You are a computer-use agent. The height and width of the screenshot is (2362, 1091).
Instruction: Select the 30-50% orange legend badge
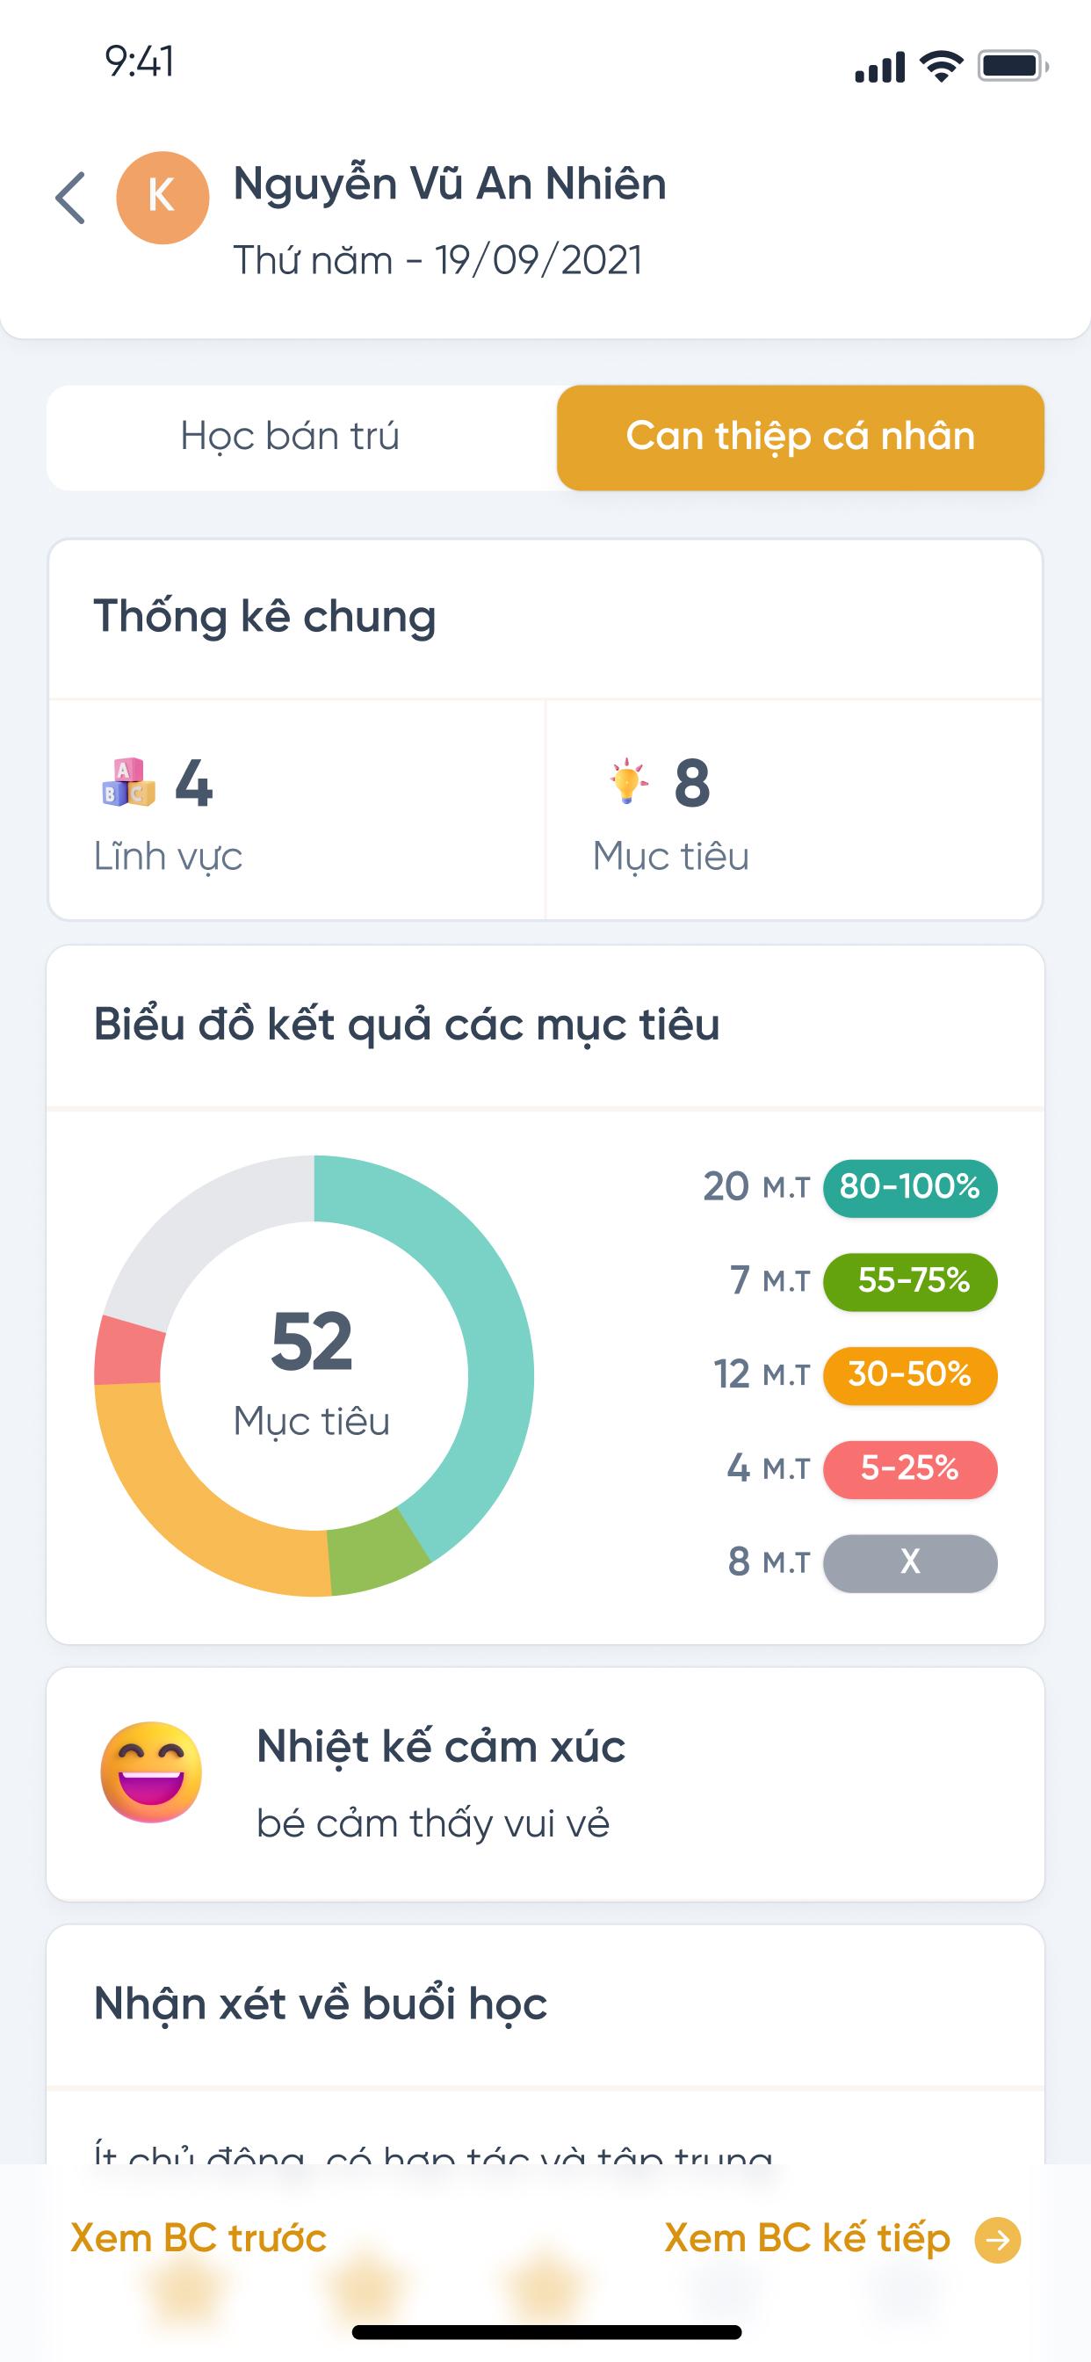(x=909, y=1375)
